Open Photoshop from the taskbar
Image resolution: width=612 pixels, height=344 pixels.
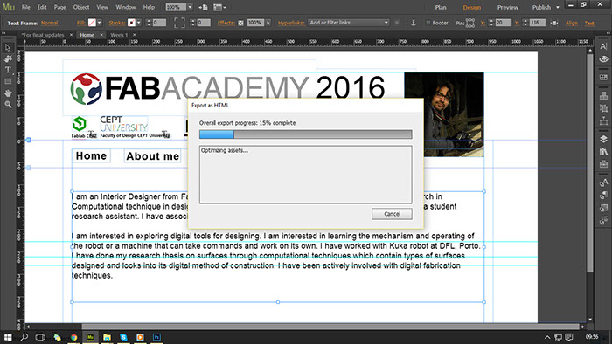coord(156,337)
